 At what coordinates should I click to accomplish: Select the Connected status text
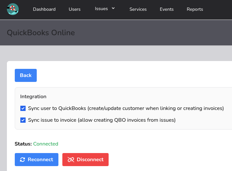point(46,144)
